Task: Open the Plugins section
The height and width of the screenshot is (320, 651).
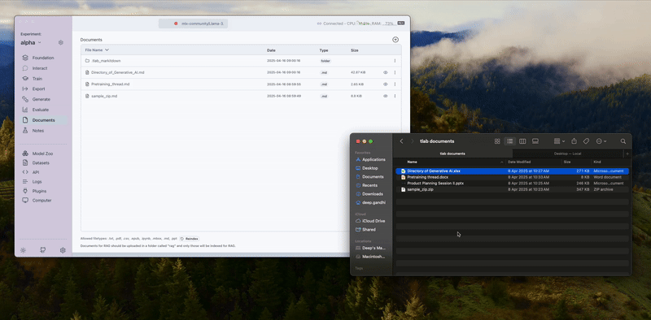Action: (34, 191)
